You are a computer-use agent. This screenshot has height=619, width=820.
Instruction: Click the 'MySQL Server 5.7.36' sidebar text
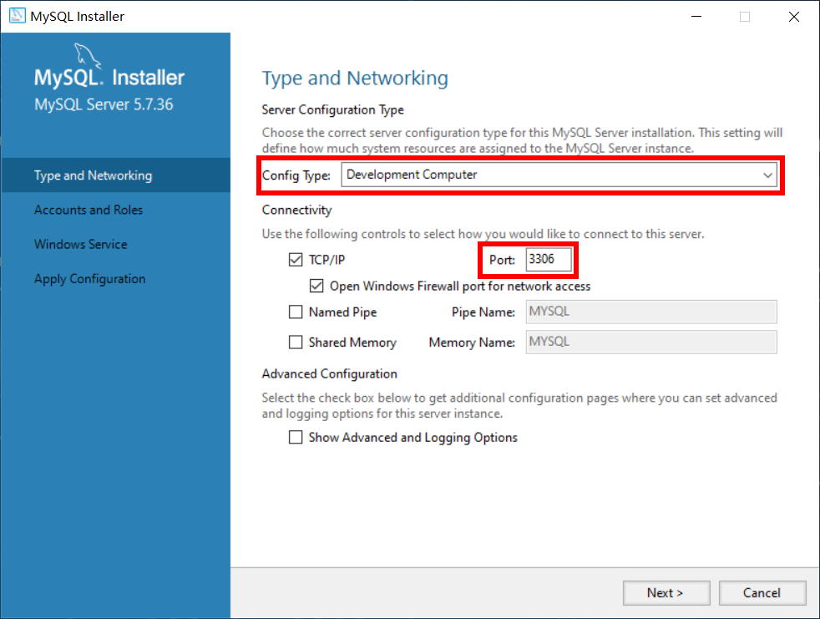click(x=104, y=104)
